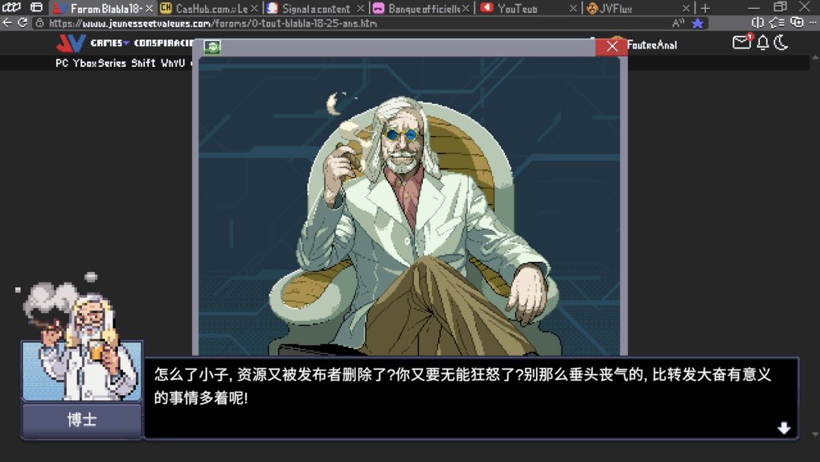The image size is (820, 462).
Task: Toggle dark mode with the moon icon
Action: pyautogui.click(x=781, y=43)
